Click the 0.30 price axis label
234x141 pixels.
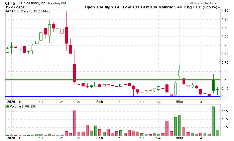225,97
